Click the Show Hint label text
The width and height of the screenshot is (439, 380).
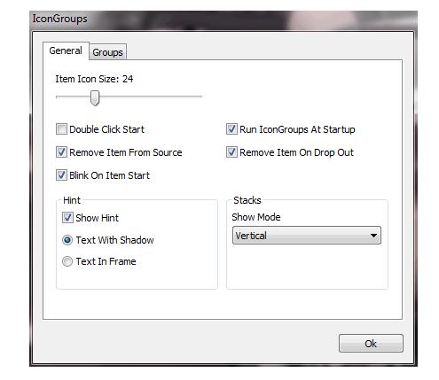(98, 218)
